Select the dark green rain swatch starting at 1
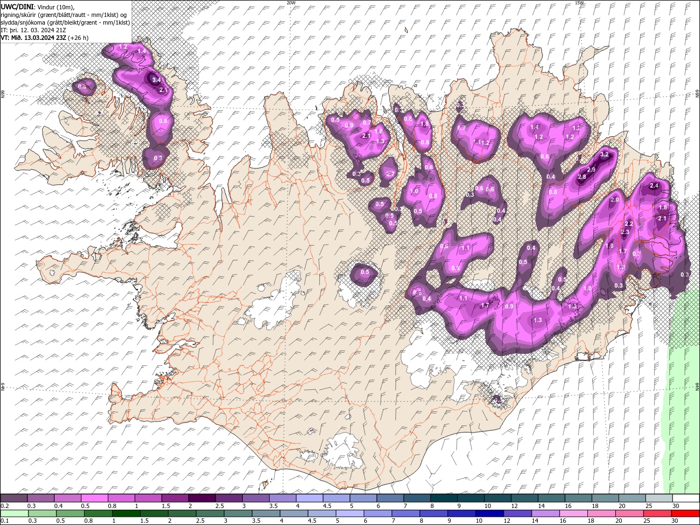Screen dimensions: 700x525 click(x=126, y=514)
